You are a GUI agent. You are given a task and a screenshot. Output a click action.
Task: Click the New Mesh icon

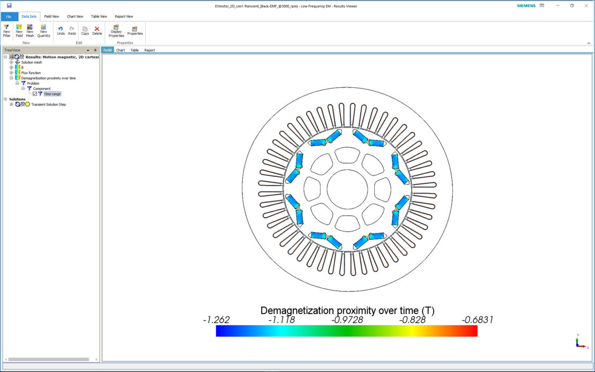pos(29,31)
